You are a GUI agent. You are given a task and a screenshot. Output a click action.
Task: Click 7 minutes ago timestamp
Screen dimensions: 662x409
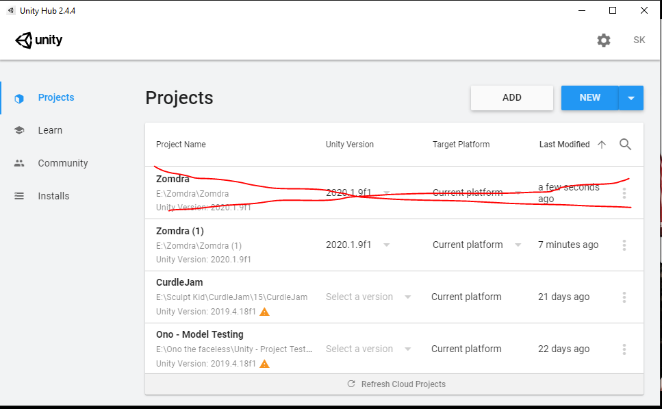(568, 245)
